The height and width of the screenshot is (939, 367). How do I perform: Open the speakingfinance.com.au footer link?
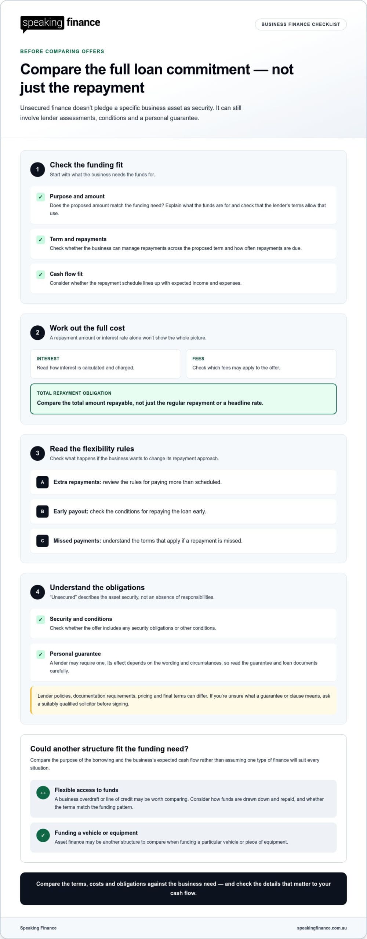point(321,928)
